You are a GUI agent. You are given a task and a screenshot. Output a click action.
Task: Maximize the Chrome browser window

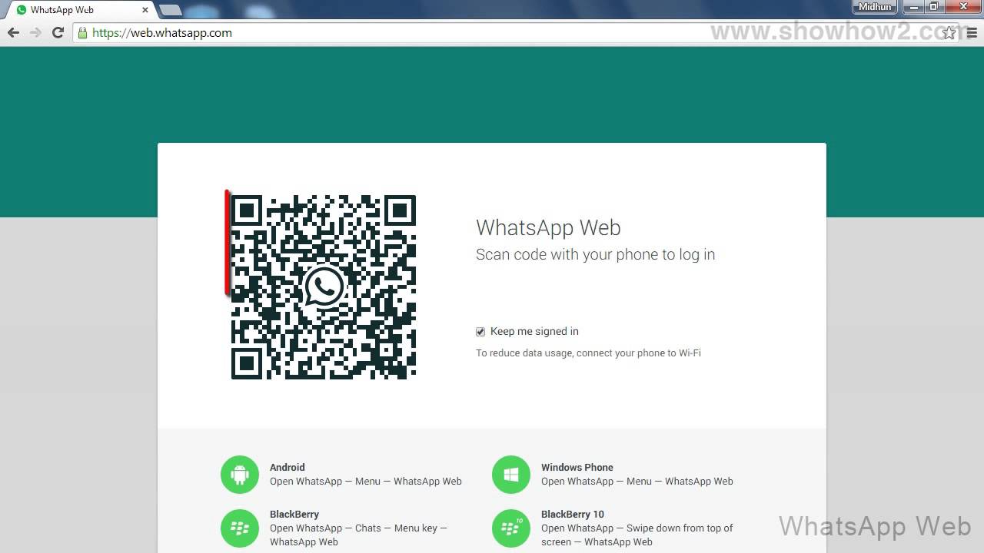pyautogui.click(x=934, y=7)
